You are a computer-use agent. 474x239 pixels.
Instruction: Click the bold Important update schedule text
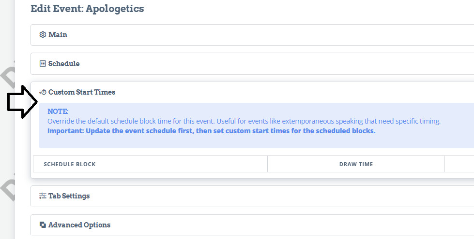[x=211, y=131]
